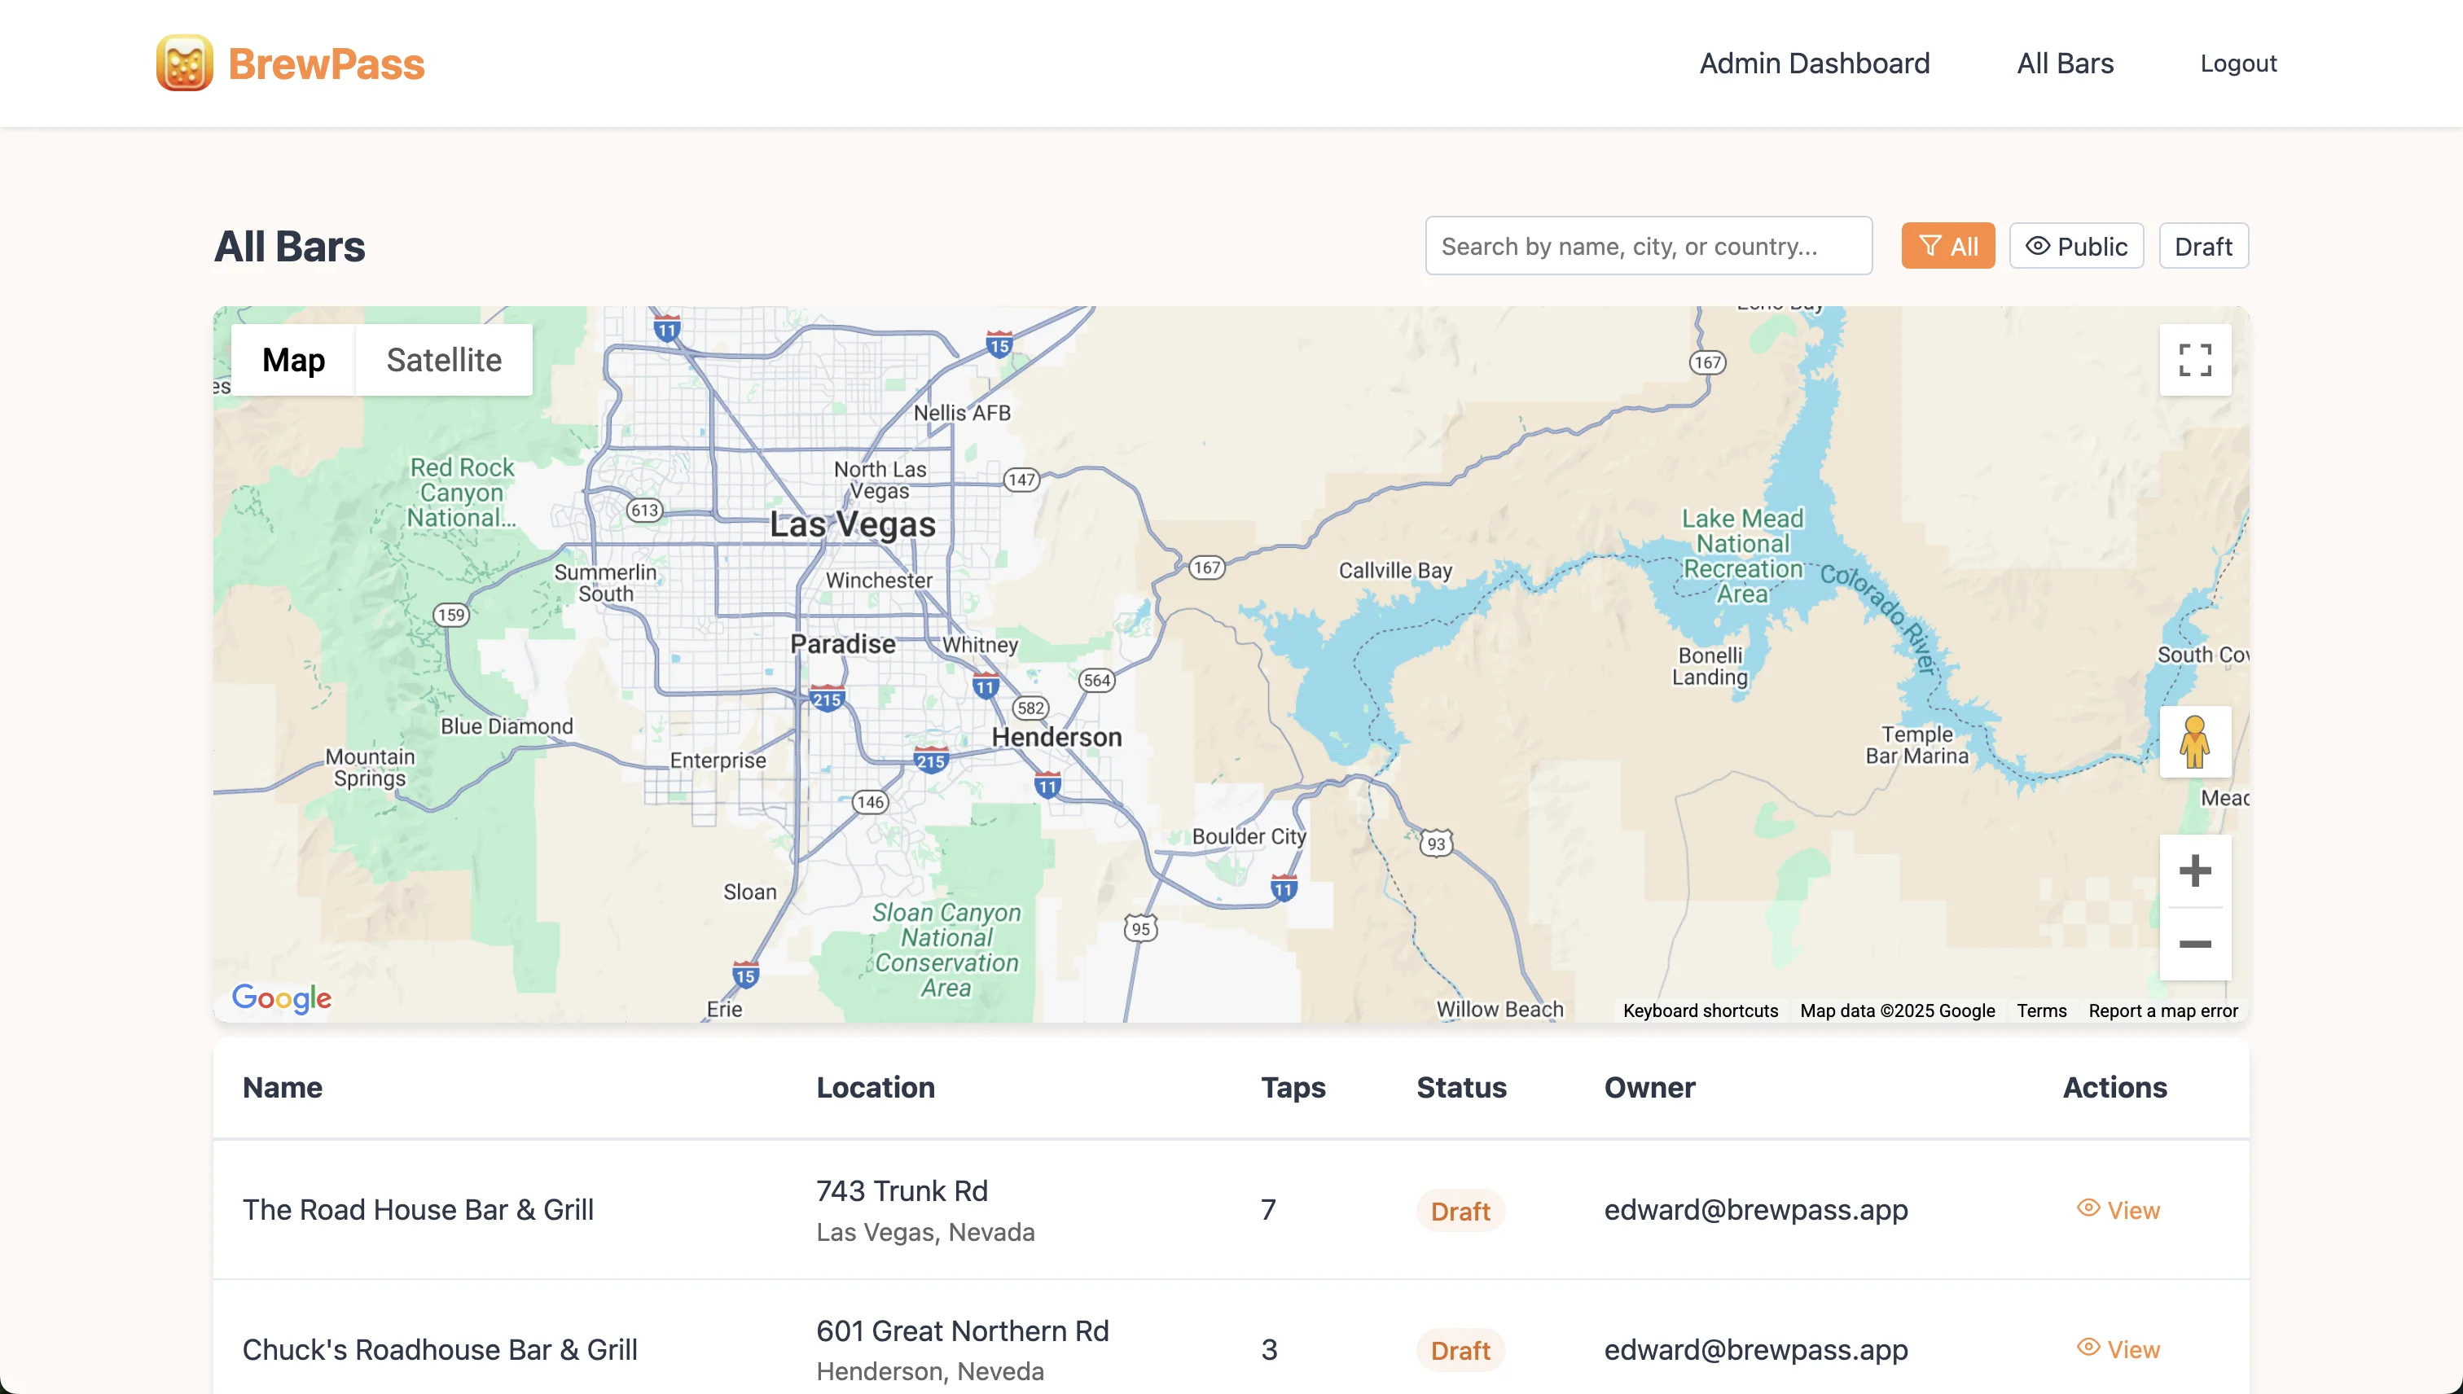The image size is (2463, 1394).
Task: Click the Google logo on map
Action: pos(282,997)
